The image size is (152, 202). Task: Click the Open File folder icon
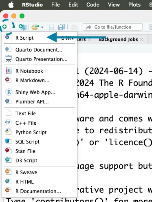tap(35, 27)
